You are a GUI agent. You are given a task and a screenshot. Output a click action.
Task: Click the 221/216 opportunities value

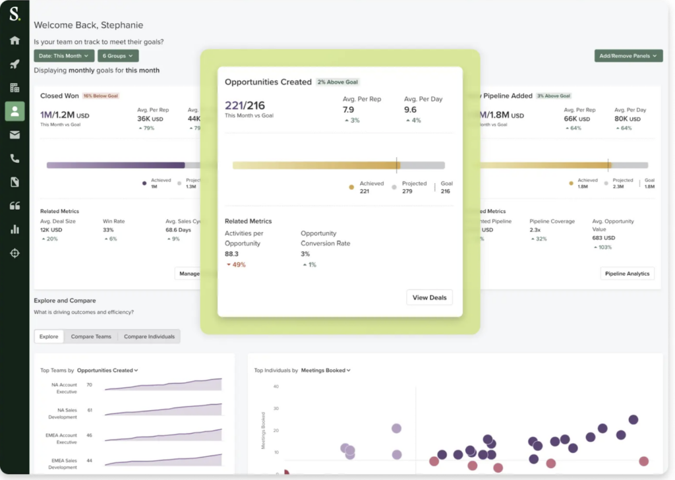pyautogui.click(x=245, y=105)
